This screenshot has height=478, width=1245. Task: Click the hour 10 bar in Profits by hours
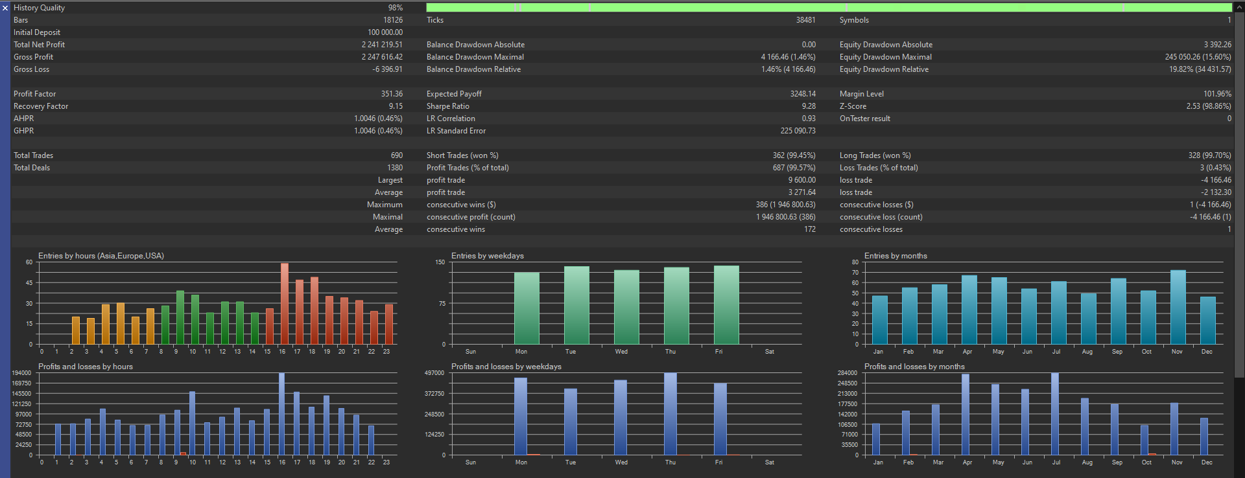pos(193,423)
